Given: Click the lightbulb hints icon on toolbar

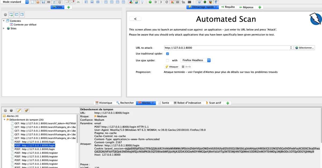Looking at the screenshot, I should pyautogui.click(x=142, y=2).
